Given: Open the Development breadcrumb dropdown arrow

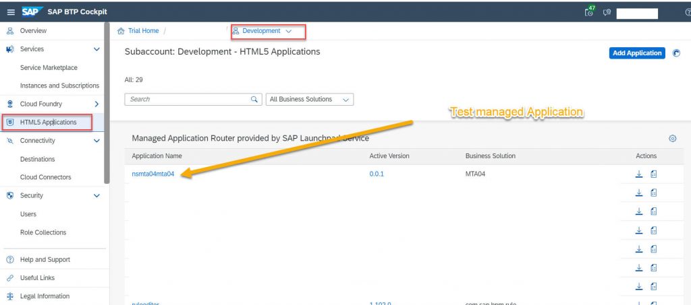Looking at the screenshot, I should [289, 31].
